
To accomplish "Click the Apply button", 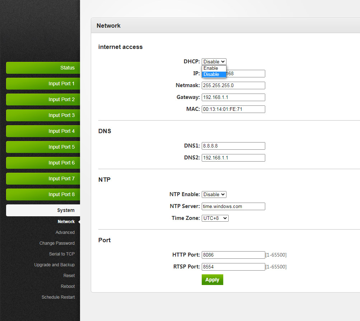I will 212,280.
